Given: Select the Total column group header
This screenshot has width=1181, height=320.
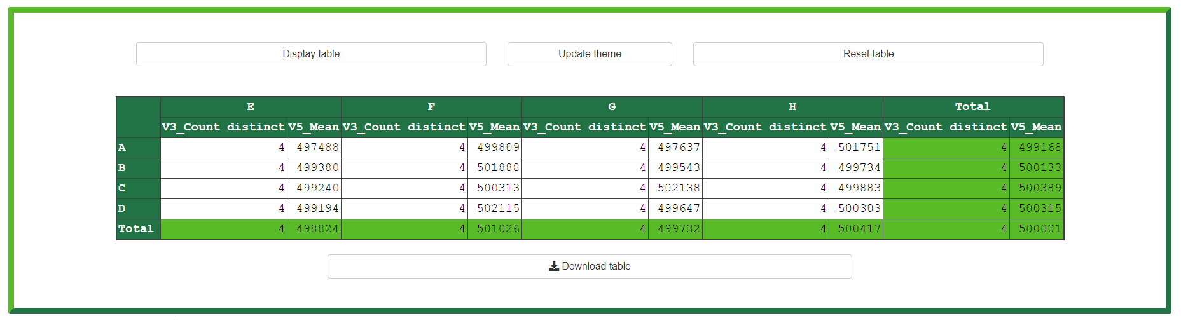Looking at the screenshot, I should pyautogui.click(x=972, y=107).
